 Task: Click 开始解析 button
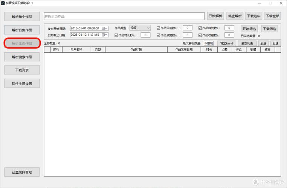215,16
